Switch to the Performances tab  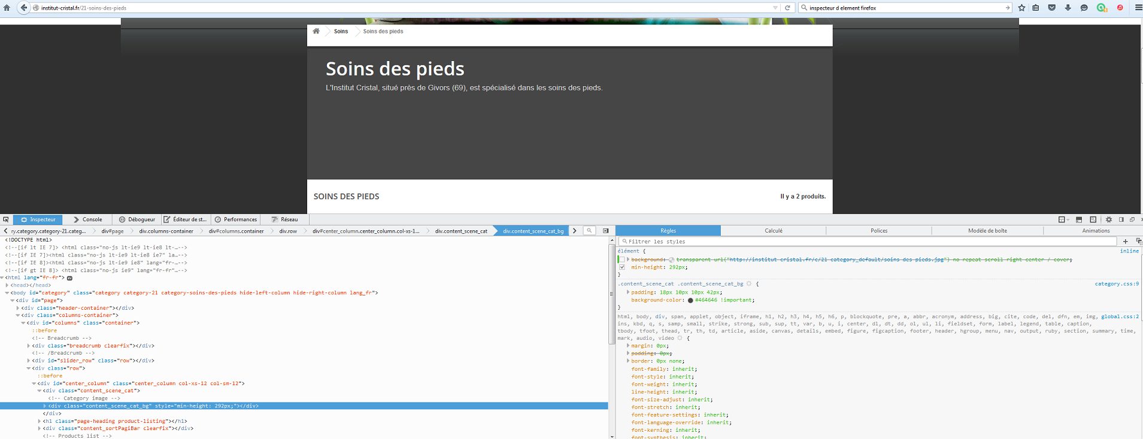pos(236,219)
